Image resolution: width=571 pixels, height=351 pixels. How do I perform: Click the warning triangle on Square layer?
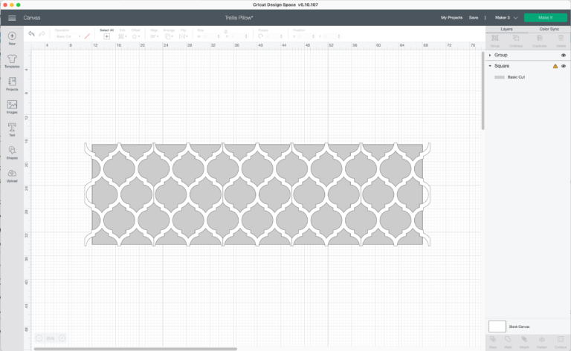(555, 66)
